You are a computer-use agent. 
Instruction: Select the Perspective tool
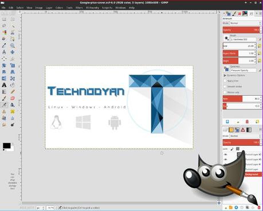click(13, 72)
